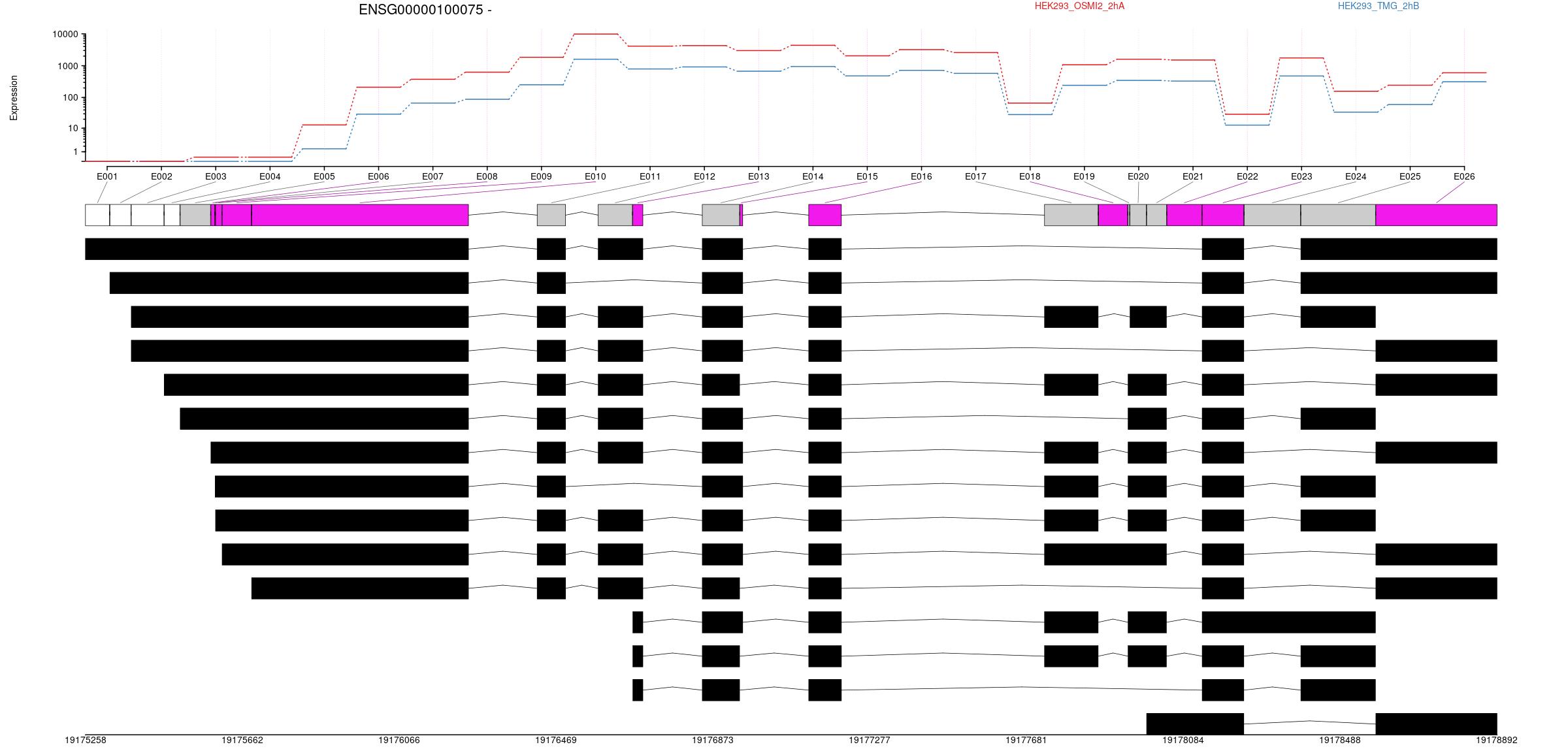Viewport: 1568px width, 751px height.
Task: Click genomic coordinate 19177681
Action: click(1026, 740)
